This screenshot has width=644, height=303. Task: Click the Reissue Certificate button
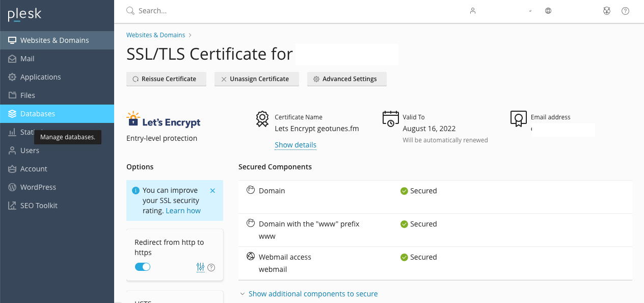(166, 79)
